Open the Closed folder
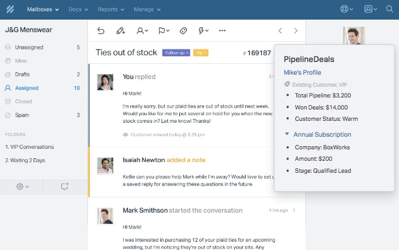399x250 pixels. (x=42, y=101)
